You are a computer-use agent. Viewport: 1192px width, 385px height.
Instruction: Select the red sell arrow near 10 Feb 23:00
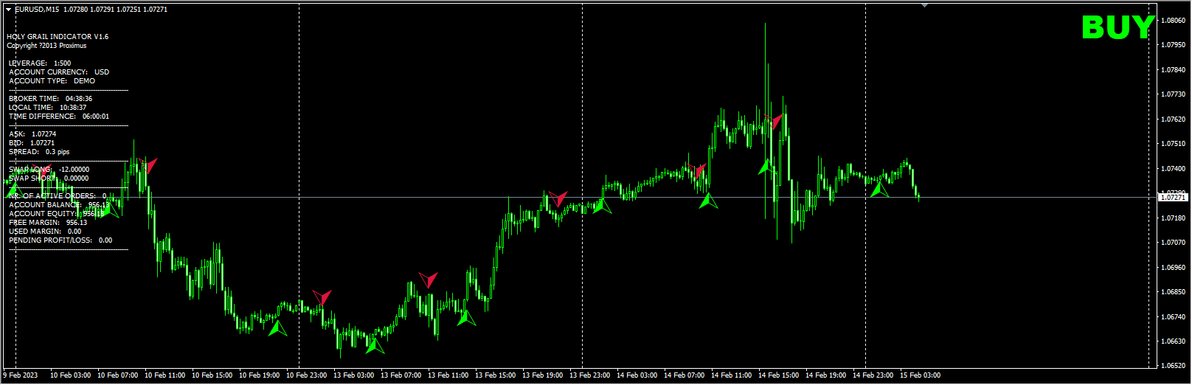[x=322, y=298]
